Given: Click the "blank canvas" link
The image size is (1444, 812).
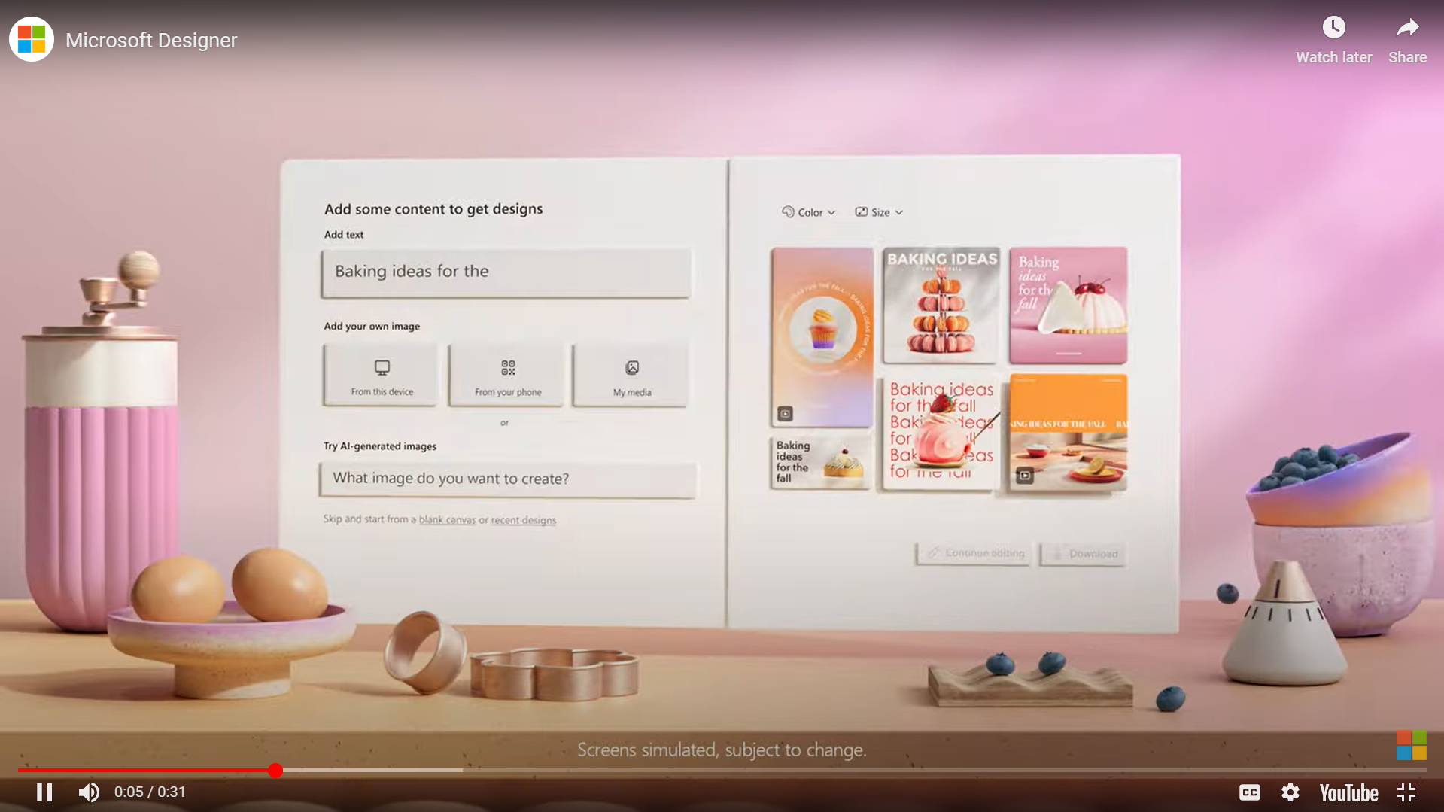Looking at the screenshot, I should (x=447, y=519).
